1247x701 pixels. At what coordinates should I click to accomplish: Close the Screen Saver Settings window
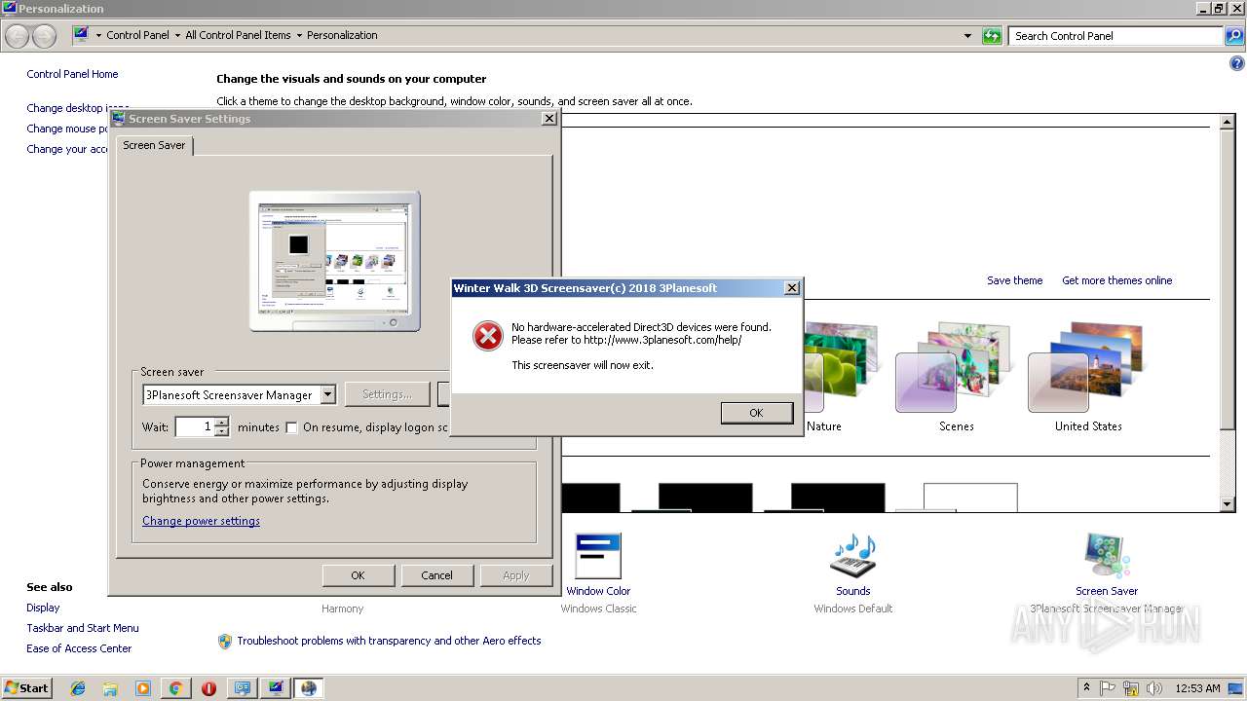point(549,118)
